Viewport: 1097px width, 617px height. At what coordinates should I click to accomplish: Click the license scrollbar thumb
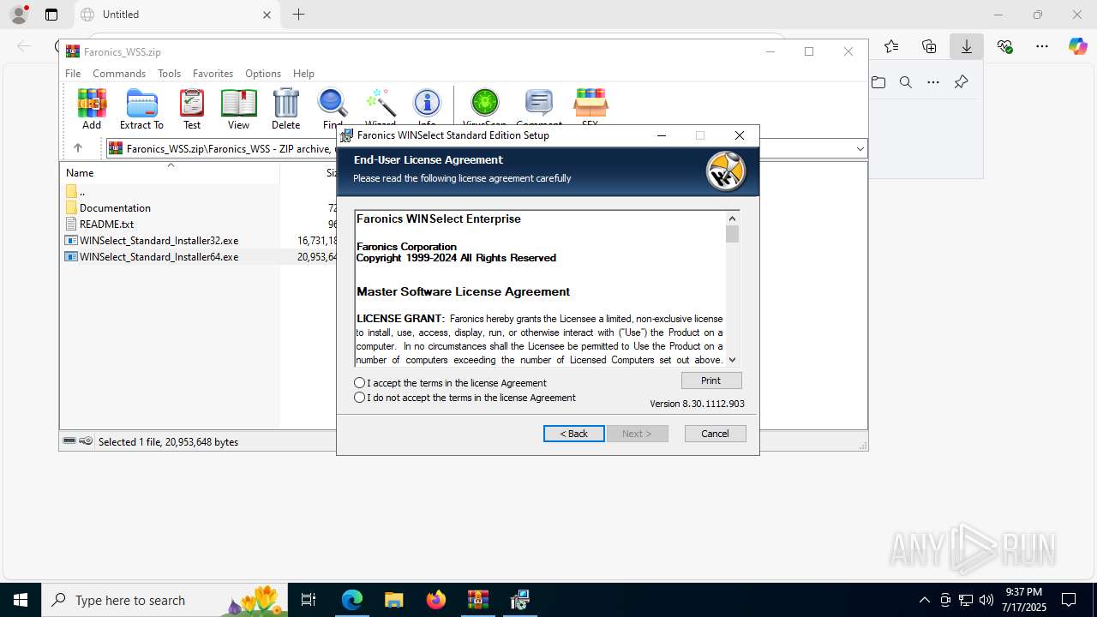pos(732,234)
